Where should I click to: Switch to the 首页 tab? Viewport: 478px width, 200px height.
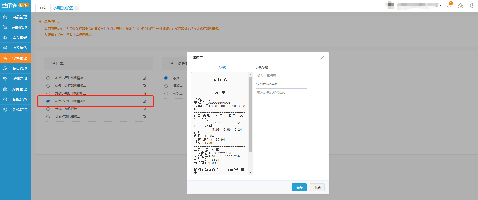pyautogui.click(x=43, y=8)
